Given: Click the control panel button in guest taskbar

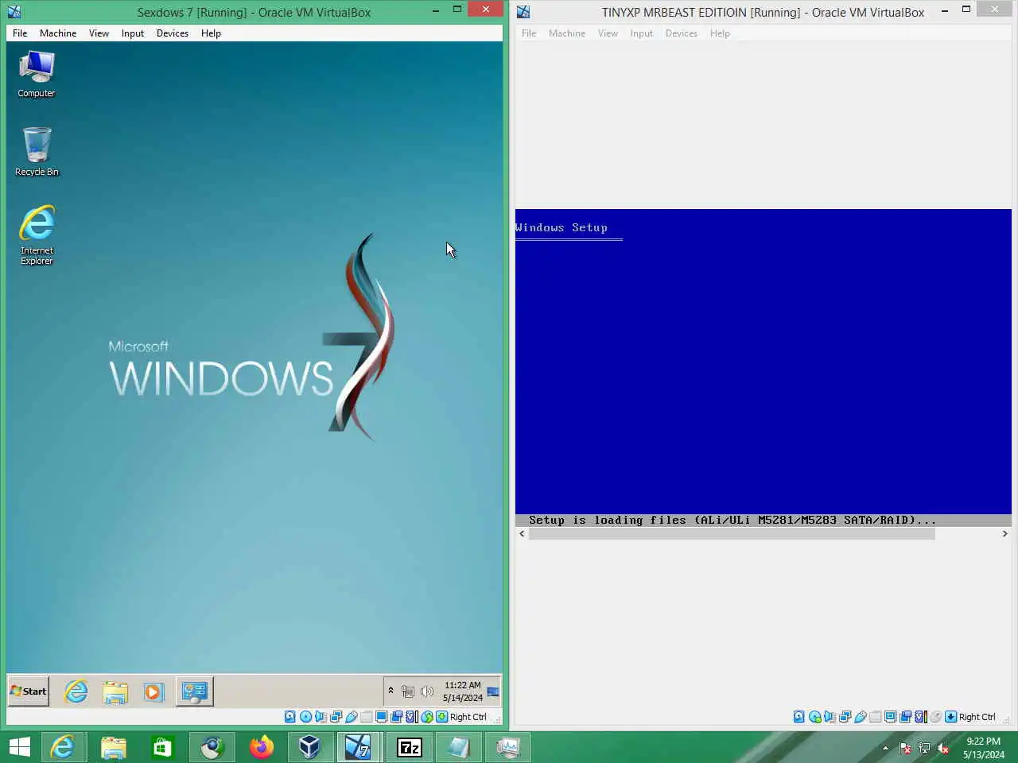Looking at the screenshot, I should coord(194,691).
